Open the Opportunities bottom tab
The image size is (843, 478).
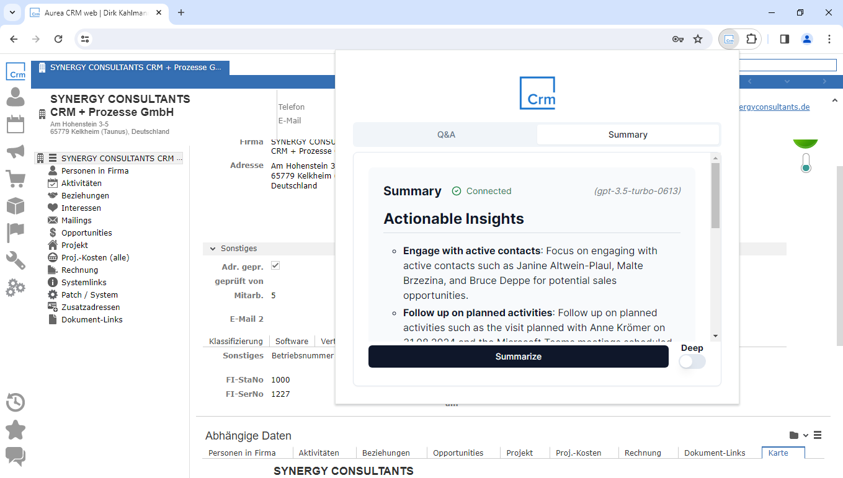click(458, 453)
